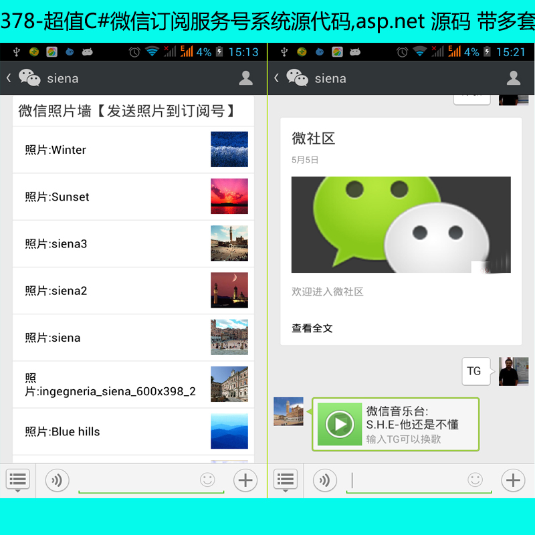
Task: Tap plus attachment button in left chat
Action: 245,480
